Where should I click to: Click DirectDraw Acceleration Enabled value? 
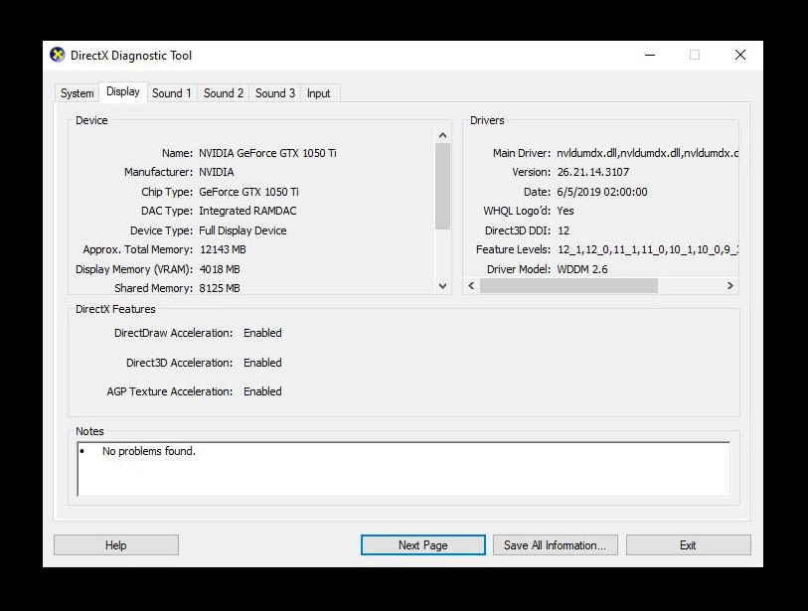262,333
